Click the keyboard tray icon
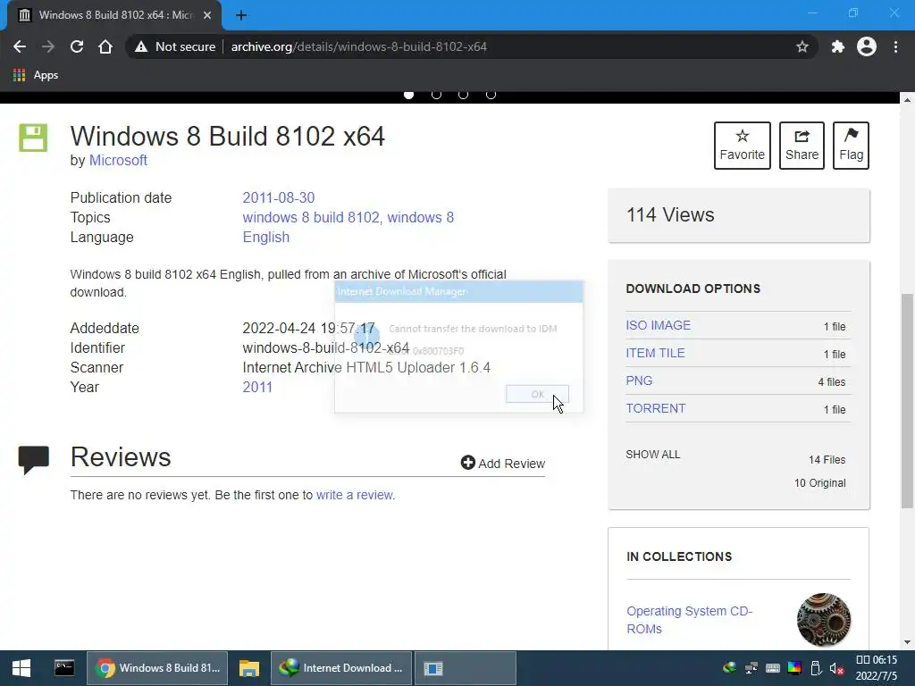This screenshot has height=686, width=915. [x=773, y=668]
